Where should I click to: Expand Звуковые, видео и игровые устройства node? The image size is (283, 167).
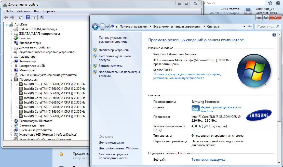11,52
